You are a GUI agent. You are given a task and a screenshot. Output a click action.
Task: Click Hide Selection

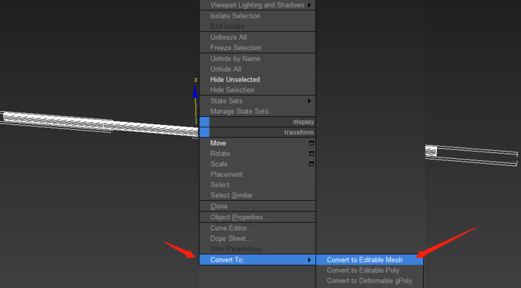point(257,90)
